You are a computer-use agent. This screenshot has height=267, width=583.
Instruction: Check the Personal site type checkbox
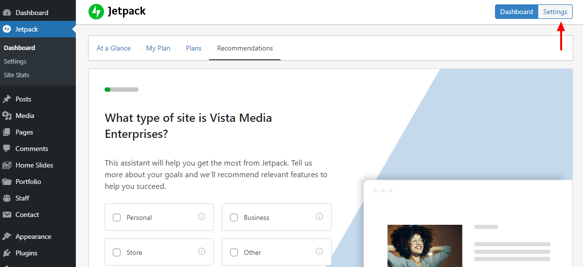click(x=117, y=217)
